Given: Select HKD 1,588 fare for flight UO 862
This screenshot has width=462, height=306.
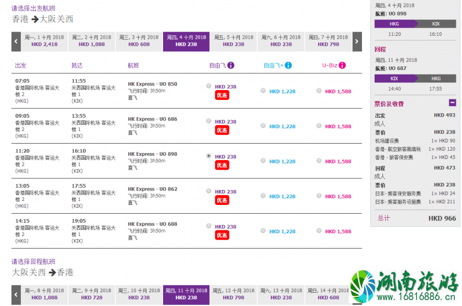Looking at the screenshot, I should 319,196.
